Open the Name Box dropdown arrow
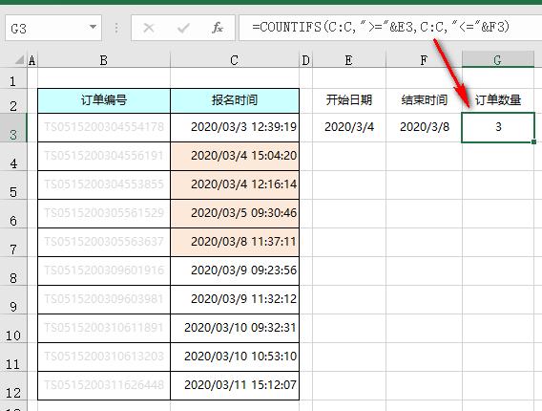This screenshot has width=542, height=411. coord(93,27)
